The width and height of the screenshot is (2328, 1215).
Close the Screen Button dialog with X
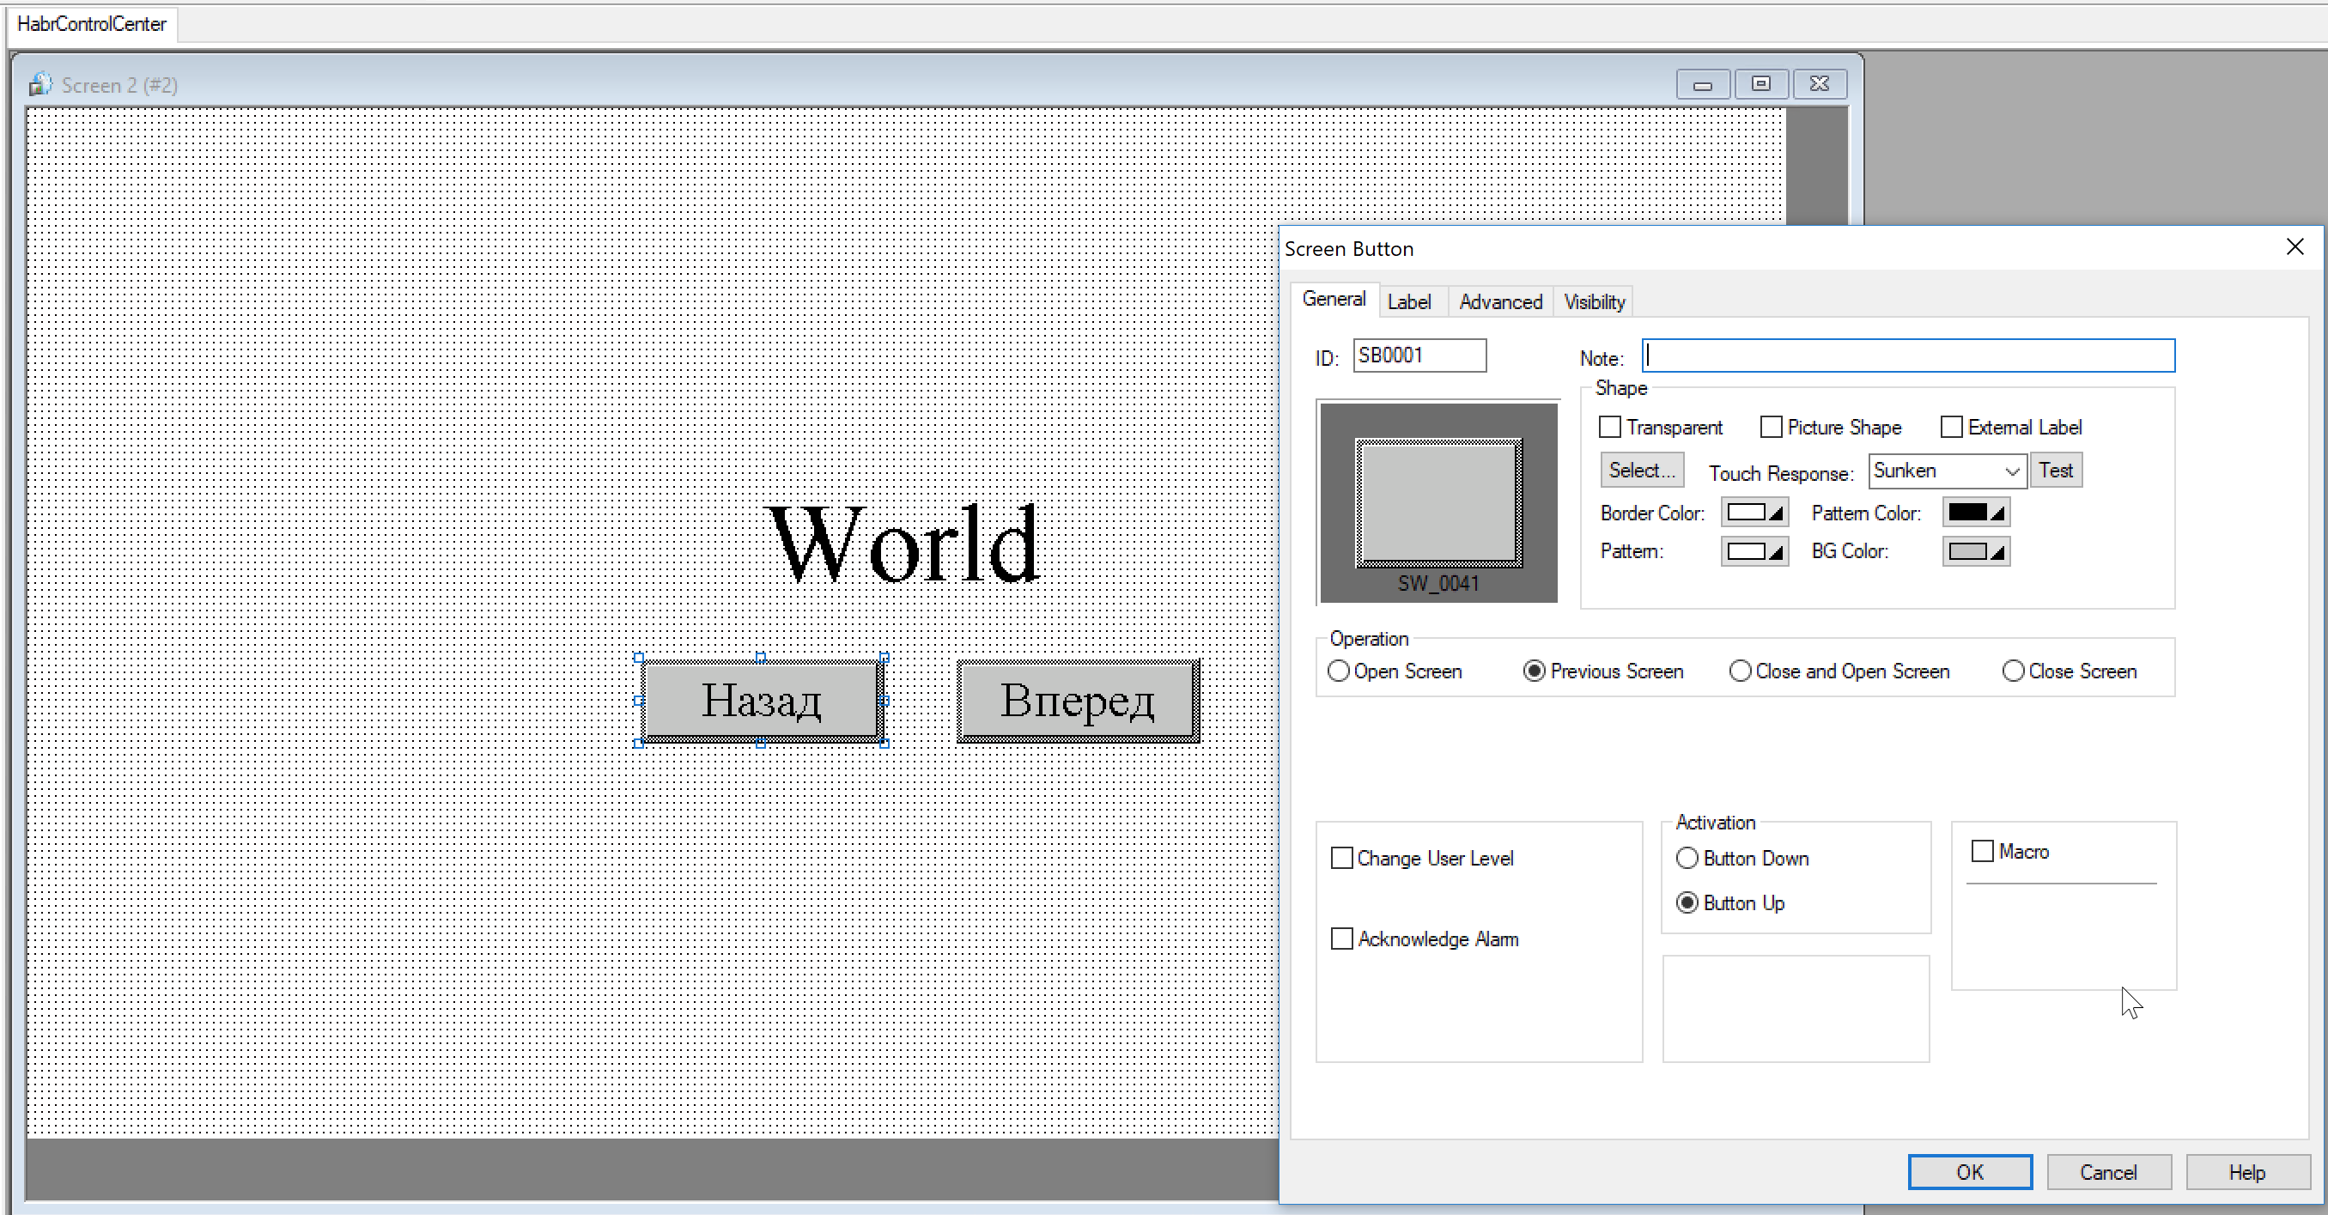point(2295,246)
